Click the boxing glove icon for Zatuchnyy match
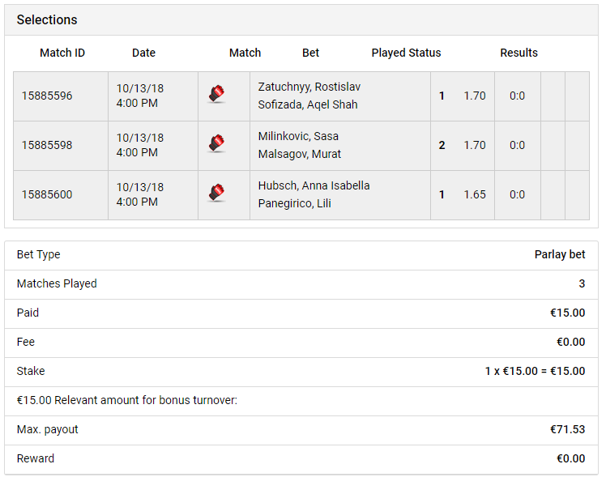Viewport: 606px width, 477px height. coord(217,94)
